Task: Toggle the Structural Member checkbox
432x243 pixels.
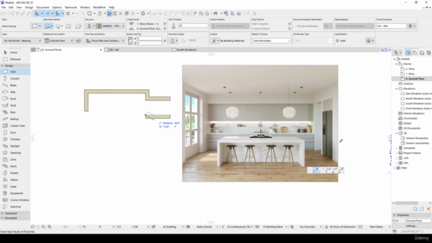Action: pyautogui.click(x=295, y=26)
